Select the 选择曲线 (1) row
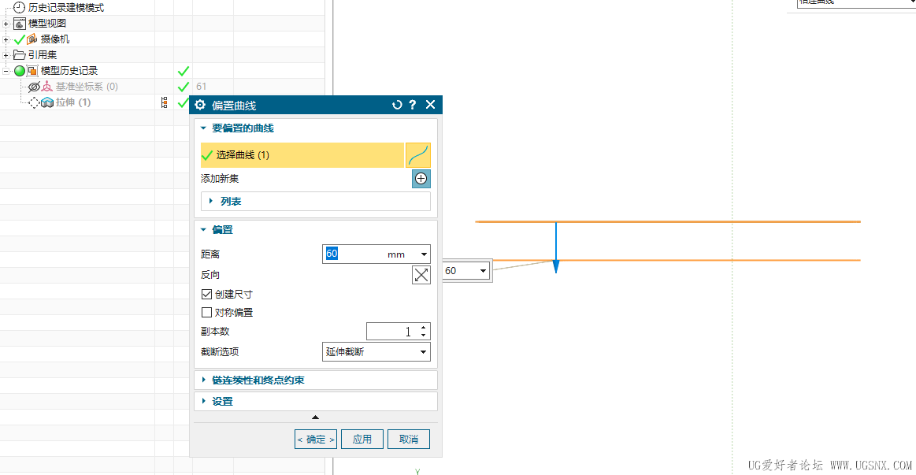916x475 pixels. coord(302,155)
